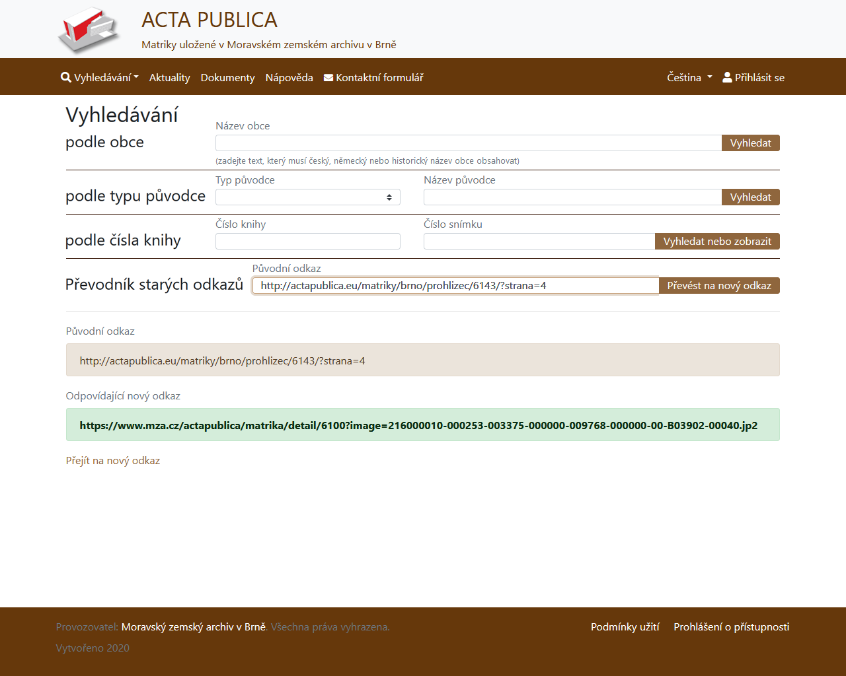The image size is (846, 676).
Task: Expand the Typ původce combo box
Action: click(x=308, y=197)
